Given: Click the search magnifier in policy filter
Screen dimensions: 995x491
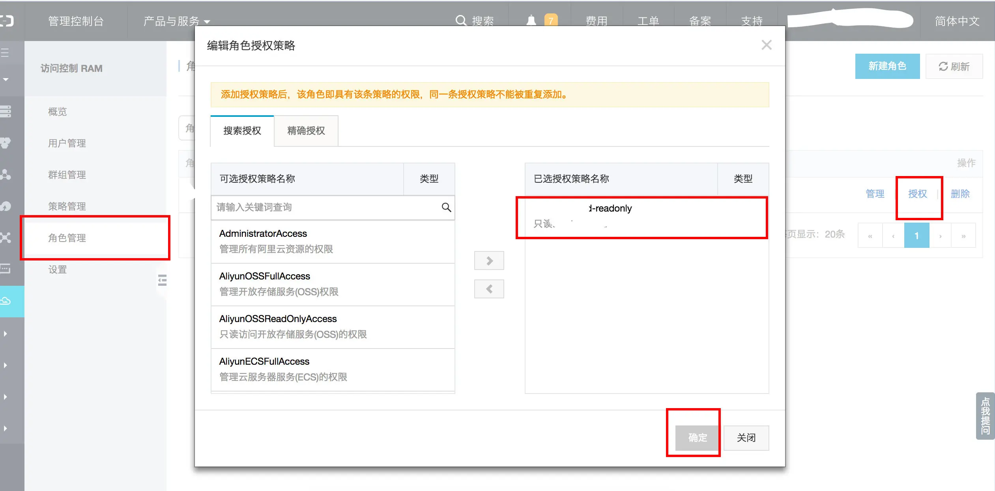Looking at the screenshot, I should (446, 207).
